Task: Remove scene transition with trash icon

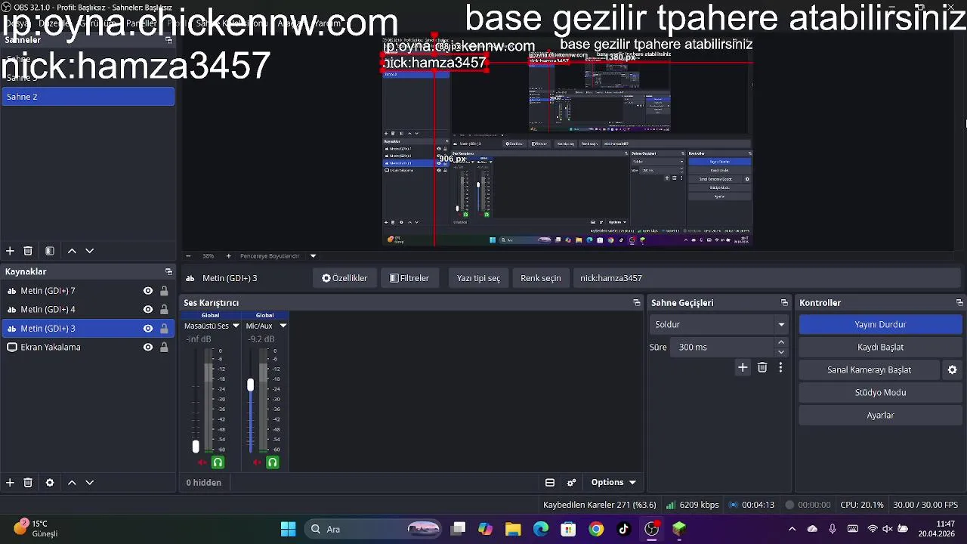Action: pos(762,367)
